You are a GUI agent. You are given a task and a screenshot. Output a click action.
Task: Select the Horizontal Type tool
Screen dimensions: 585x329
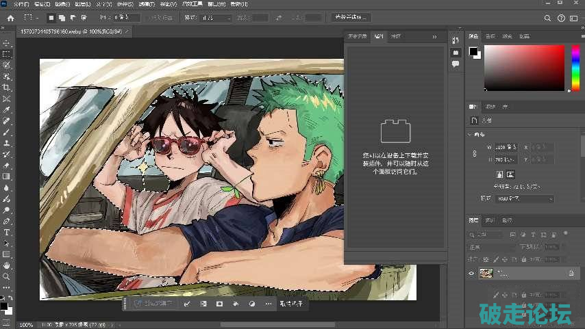7,232
